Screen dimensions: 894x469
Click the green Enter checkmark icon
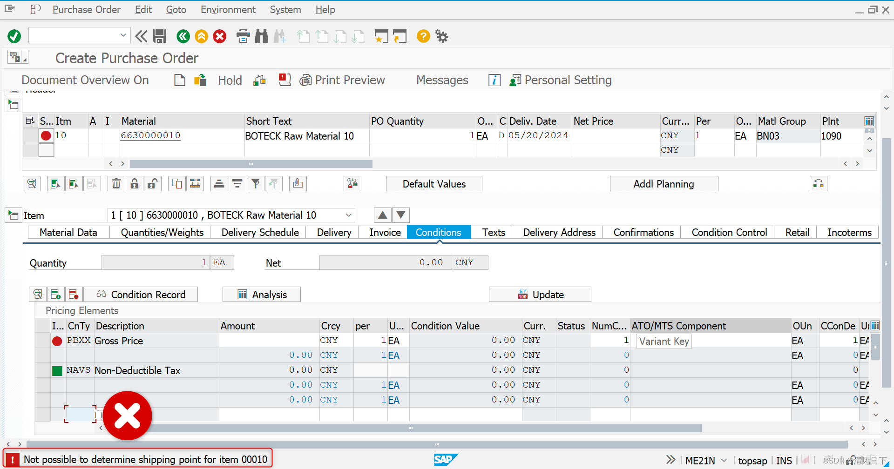click(x=14, y=36)
